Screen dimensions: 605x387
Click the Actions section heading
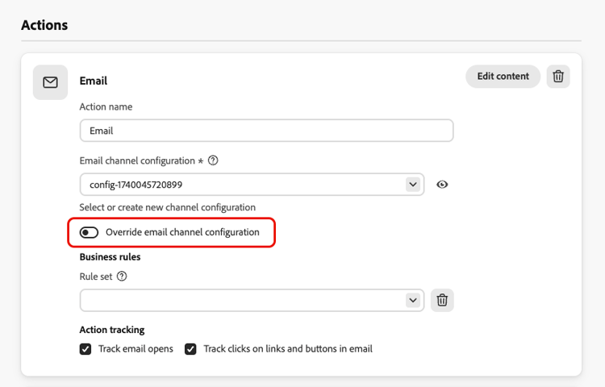coord(44,25)
